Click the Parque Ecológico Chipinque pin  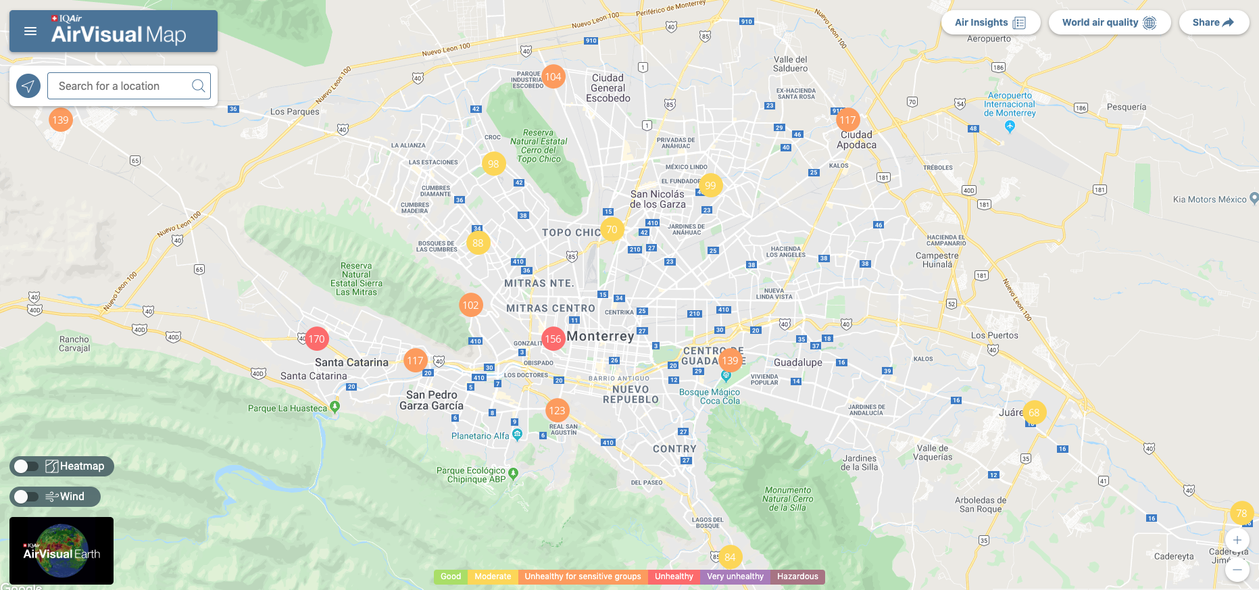pos(513,474)
